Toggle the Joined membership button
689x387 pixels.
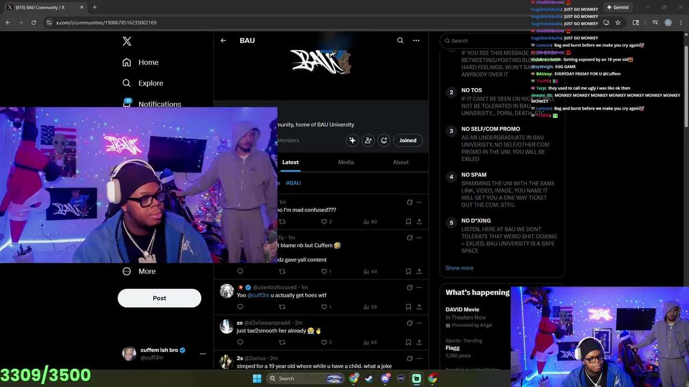[407, 140]
